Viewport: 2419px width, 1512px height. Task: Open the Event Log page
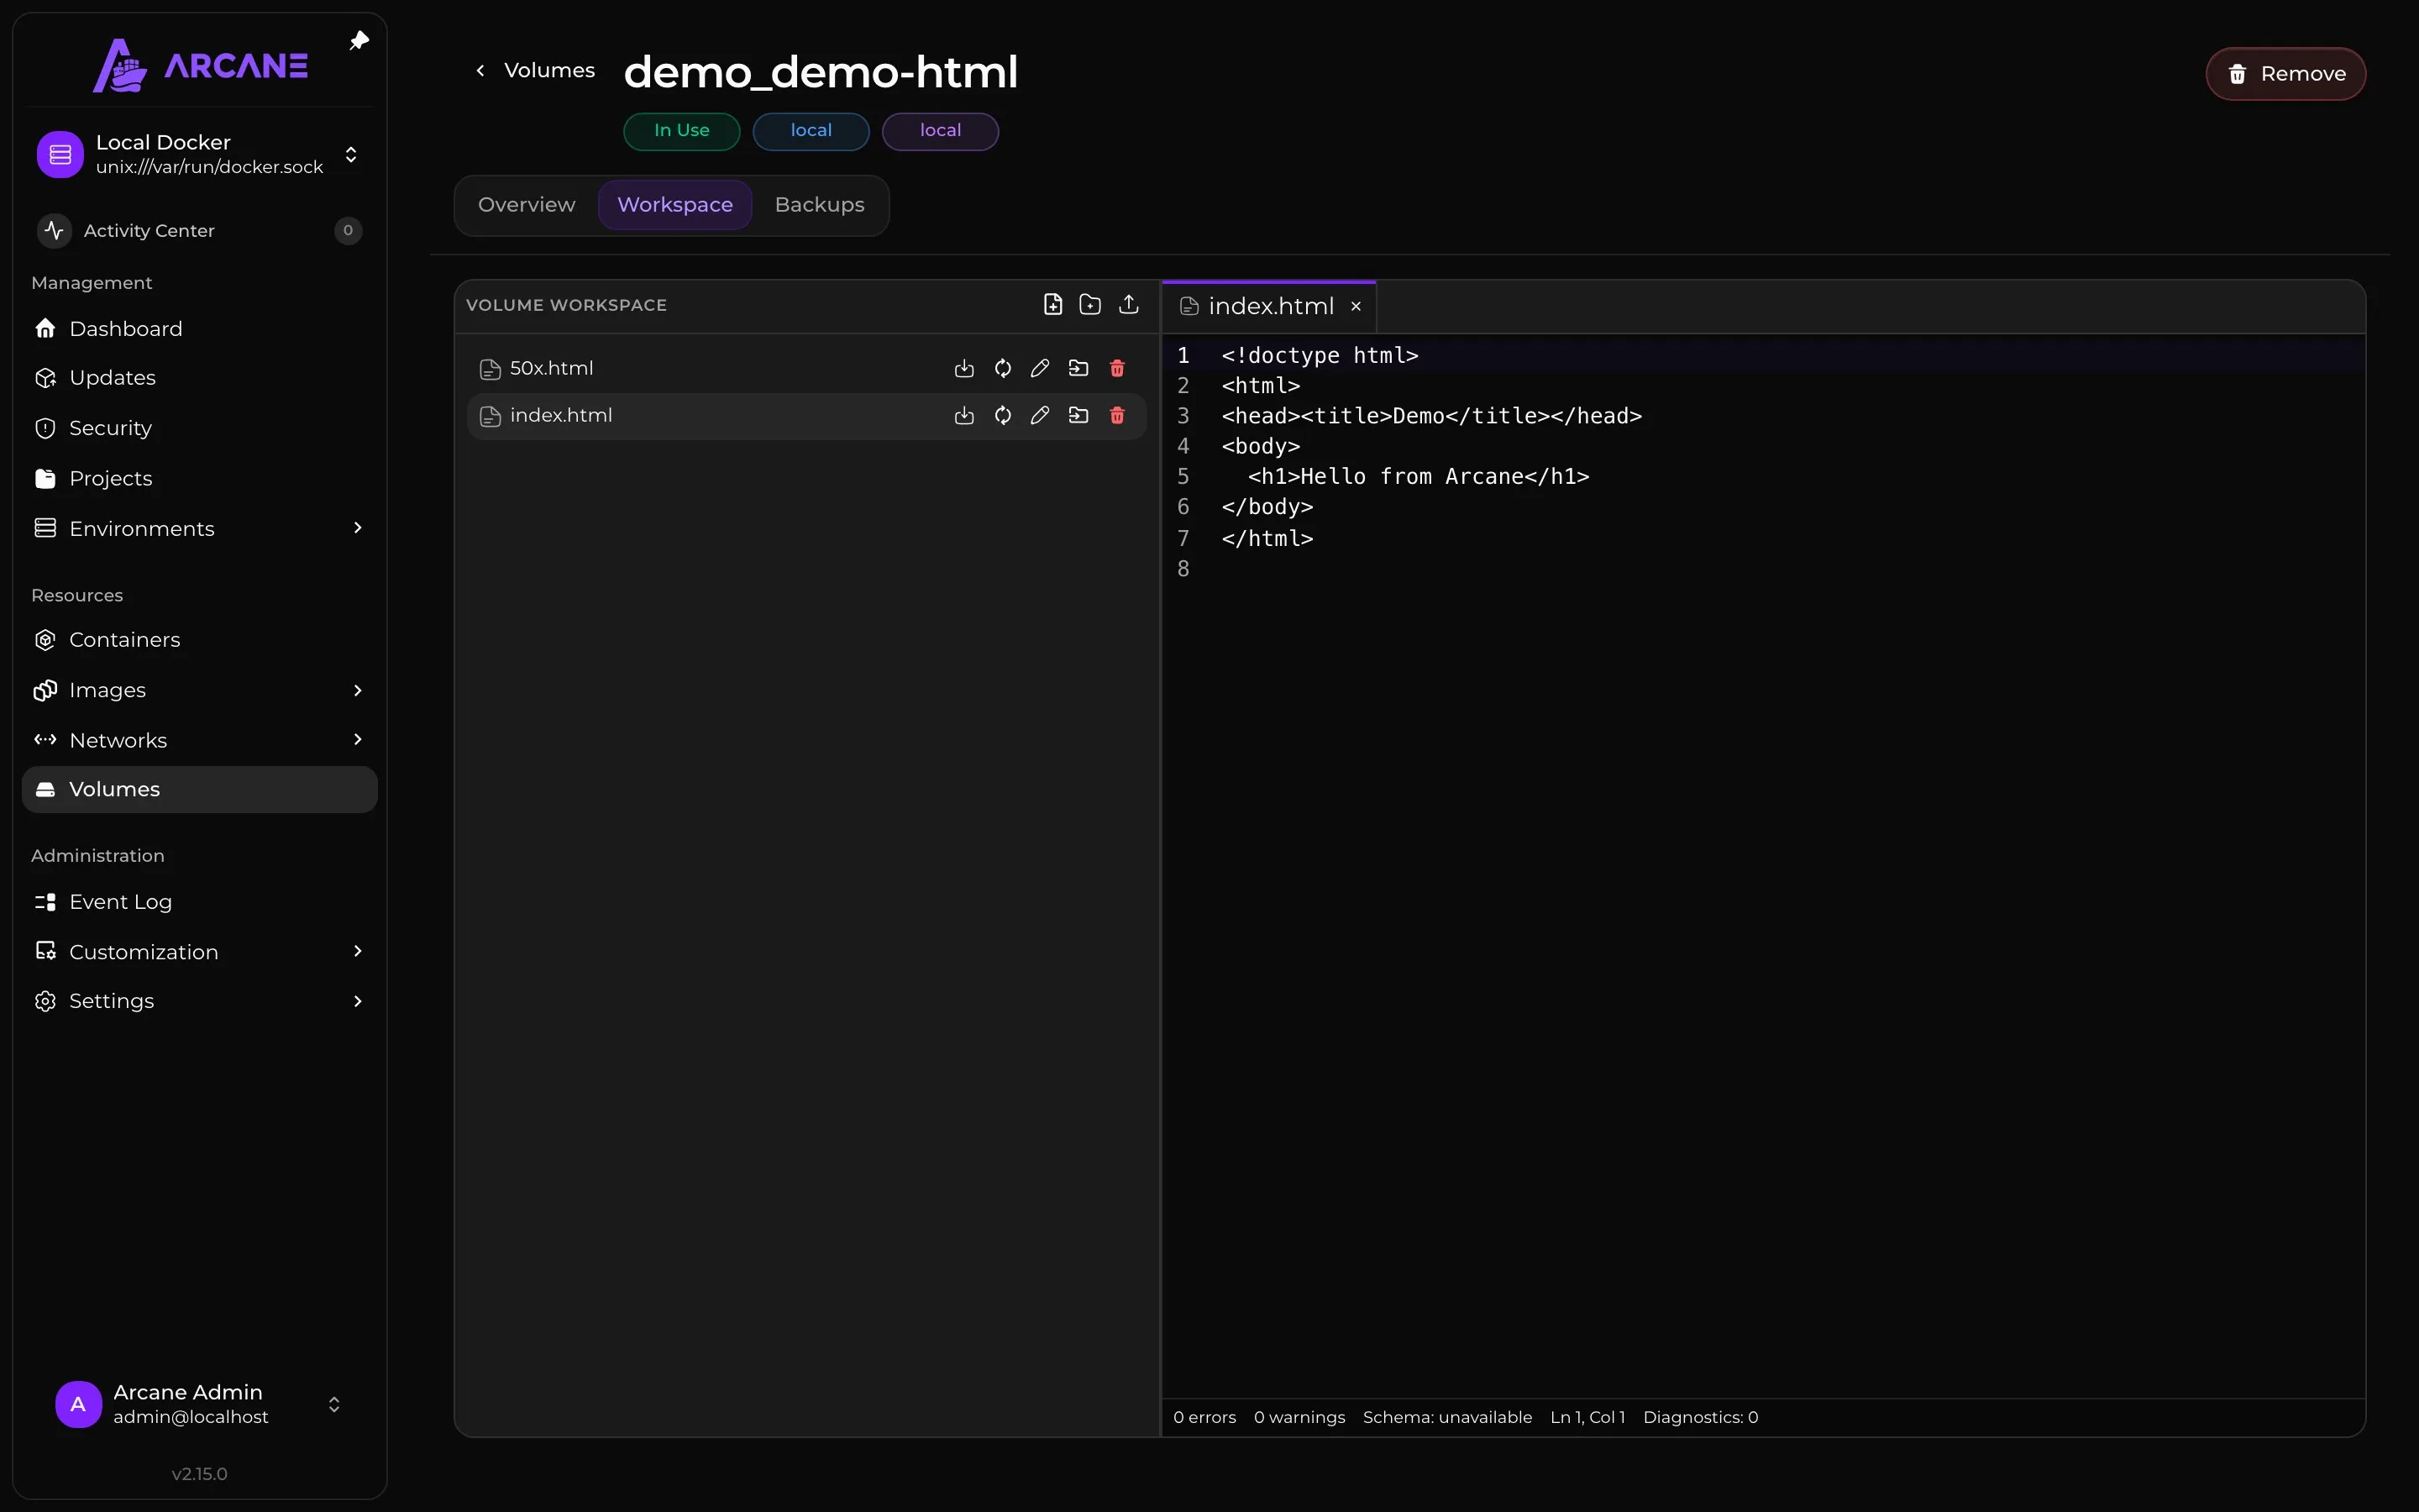click(199, 902)
